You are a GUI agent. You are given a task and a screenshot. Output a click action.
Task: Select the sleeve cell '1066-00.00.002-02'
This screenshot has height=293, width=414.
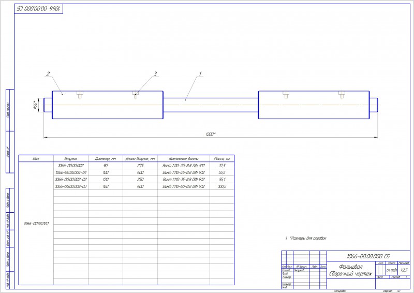click(71, 179)
